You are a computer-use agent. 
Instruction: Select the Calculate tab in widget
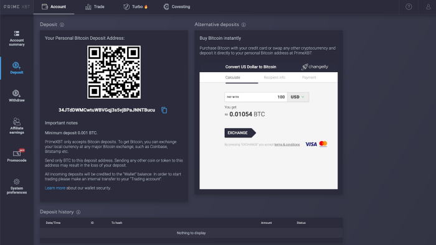tap(232, 77)
